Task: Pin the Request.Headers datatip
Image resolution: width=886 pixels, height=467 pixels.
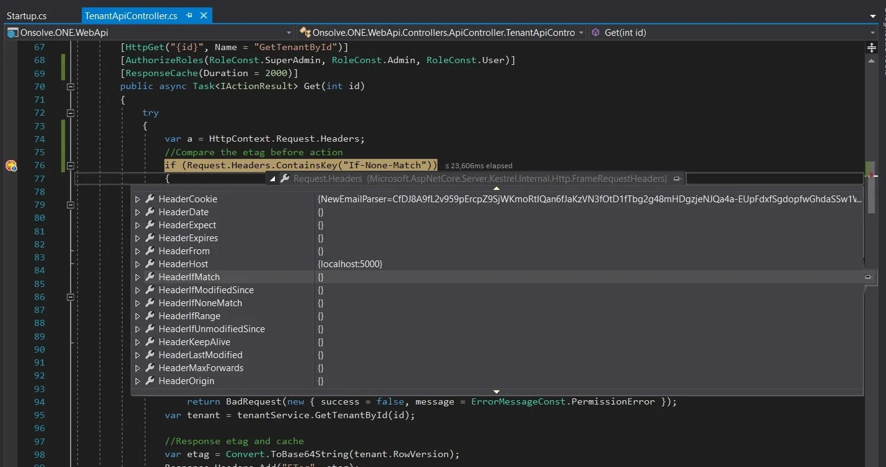Action: tap(677, 179)
